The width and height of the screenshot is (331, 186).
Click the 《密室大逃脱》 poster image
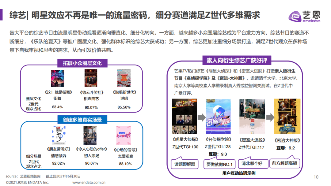[x=252, y=117]
